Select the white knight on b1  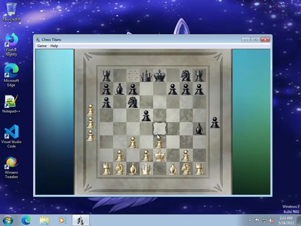120,169
